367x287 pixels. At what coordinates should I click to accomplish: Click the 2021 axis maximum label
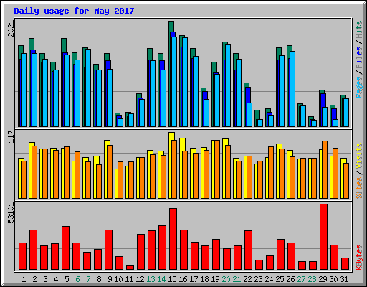11,29
